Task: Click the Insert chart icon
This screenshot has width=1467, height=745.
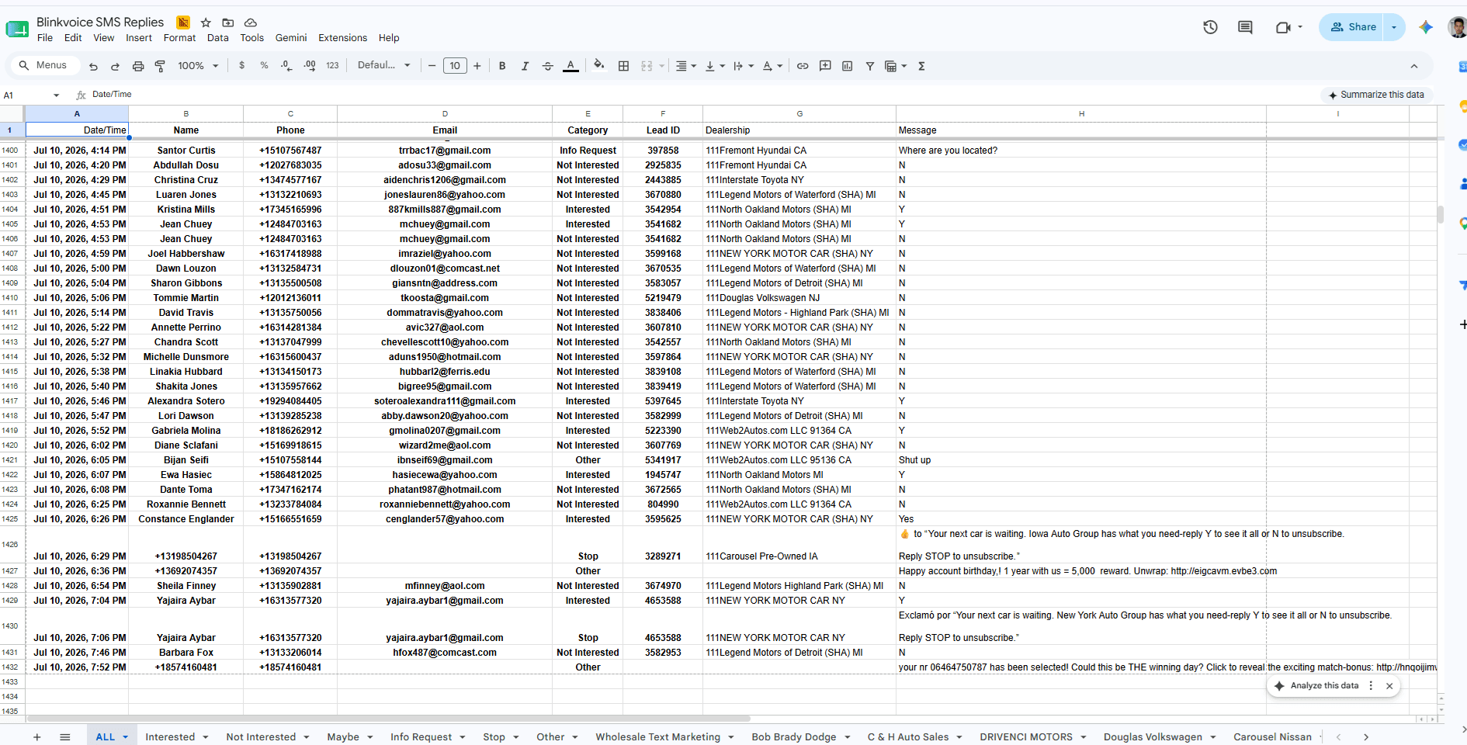Action: pos(848,66)
